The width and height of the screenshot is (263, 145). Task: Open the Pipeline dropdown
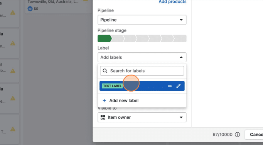142,20
